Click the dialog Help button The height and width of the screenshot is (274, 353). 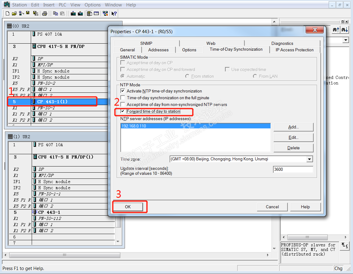305,207
